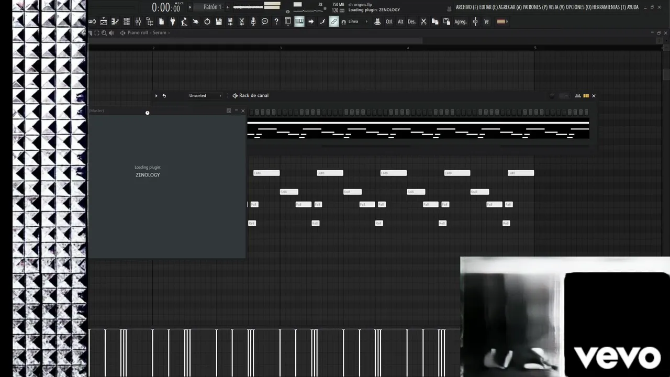Click the channel rack undo arrow icon
670x377 pixels.
[x=164, y=96]
